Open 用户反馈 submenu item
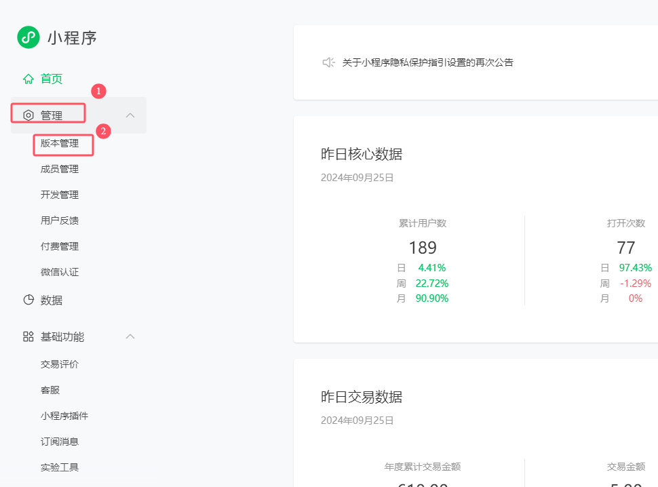 click(60, 220)
